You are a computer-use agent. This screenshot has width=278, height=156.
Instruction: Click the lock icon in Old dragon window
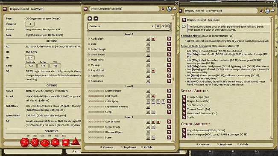(x=163, y=9)
